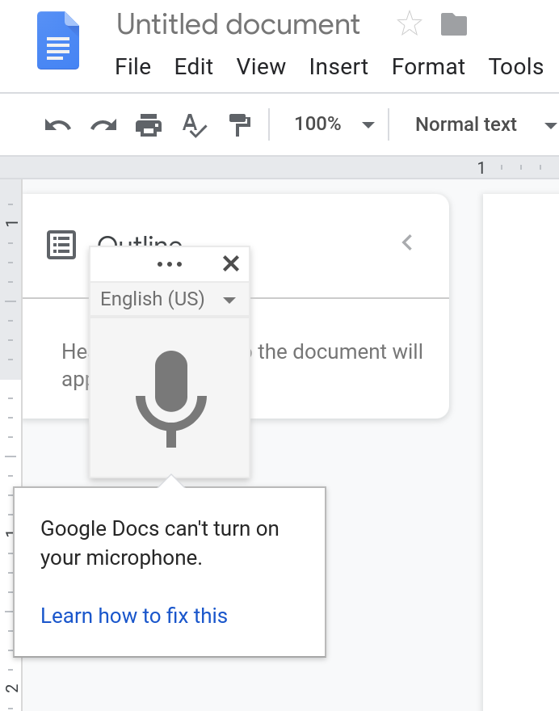559x711 pixels.
Task: Close the voice typing box
Action: pyautogui.click(x=231, y=263)
